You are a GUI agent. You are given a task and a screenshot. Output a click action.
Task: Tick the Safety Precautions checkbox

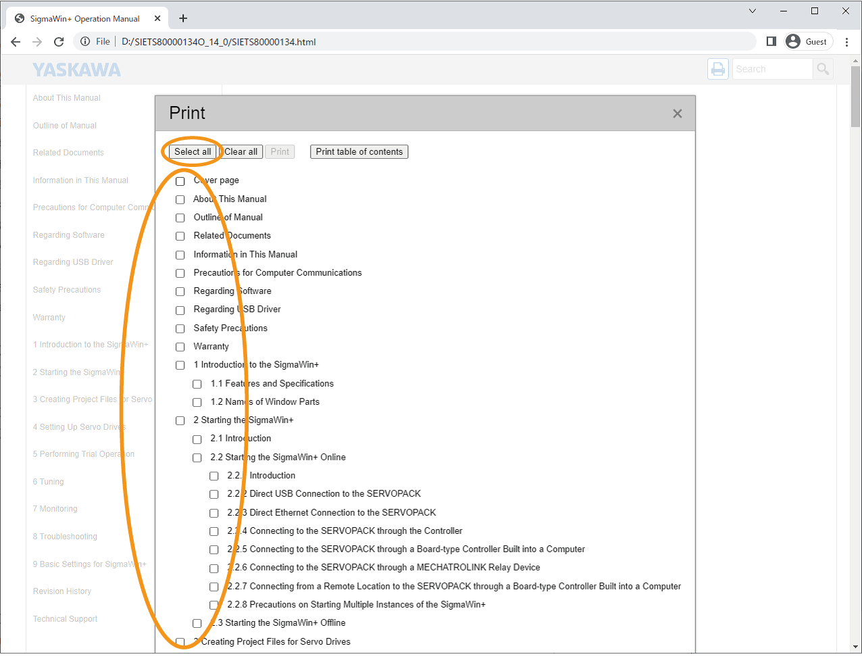pos(180,328)
